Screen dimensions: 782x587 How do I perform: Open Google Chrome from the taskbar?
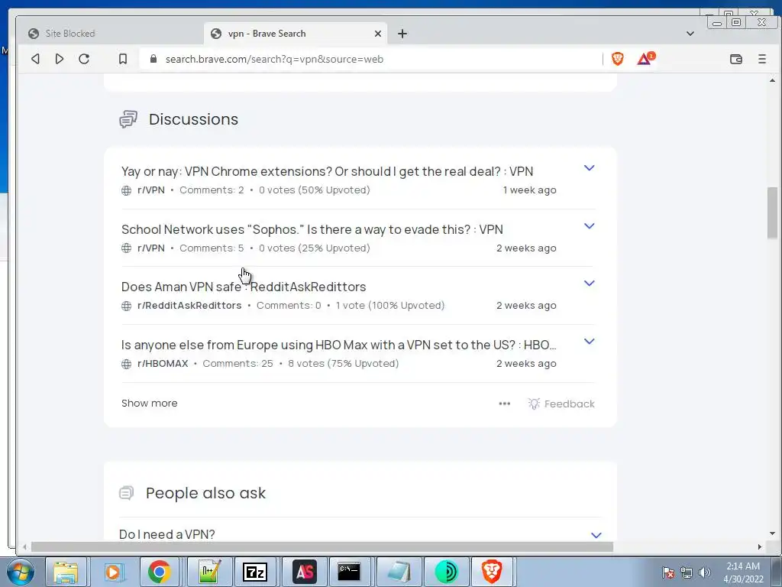tap(159, 572)
